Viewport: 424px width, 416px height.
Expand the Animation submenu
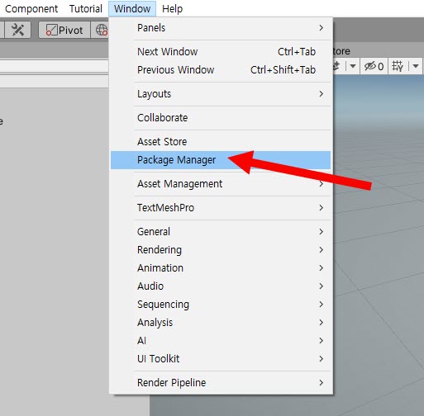221,268
